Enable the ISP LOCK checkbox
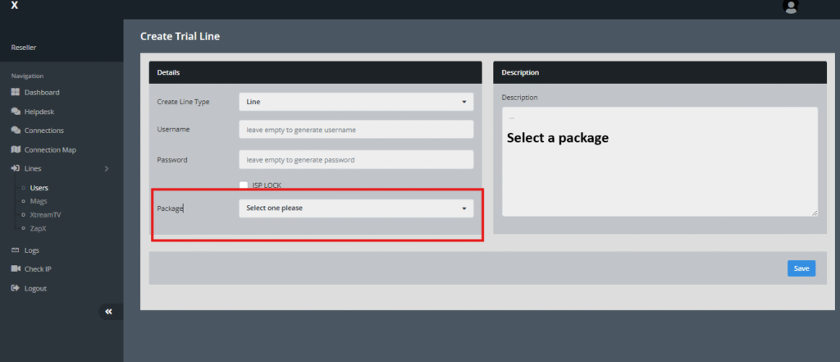The height and width of the screenshot is (362, 840). (x=244, y=186)
